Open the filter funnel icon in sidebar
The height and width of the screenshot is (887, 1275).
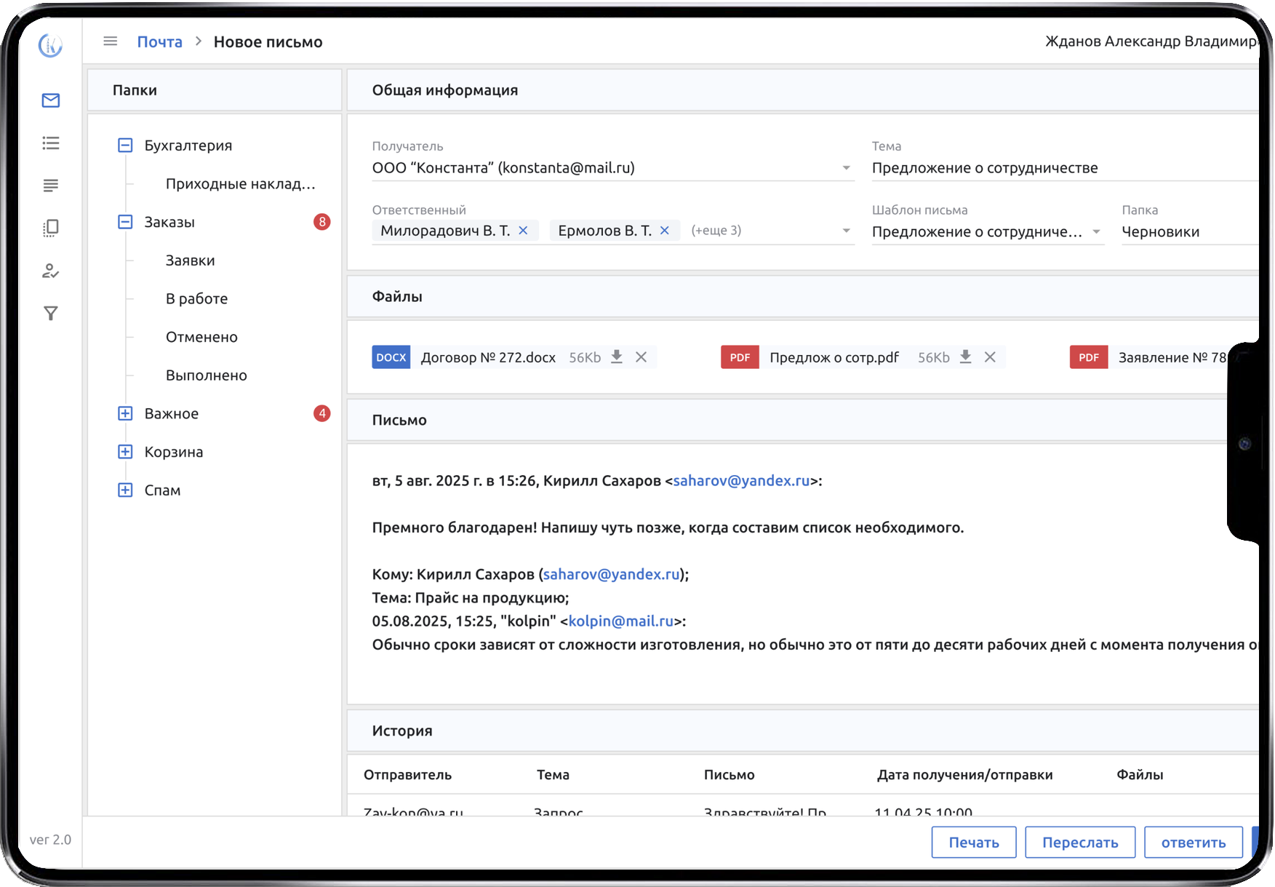[51, 314]
